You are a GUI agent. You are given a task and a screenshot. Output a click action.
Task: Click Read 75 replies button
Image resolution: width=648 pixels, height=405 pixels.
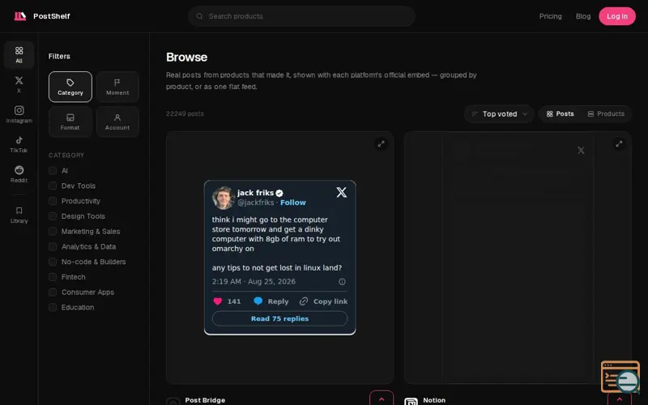[x=279, y=318]
